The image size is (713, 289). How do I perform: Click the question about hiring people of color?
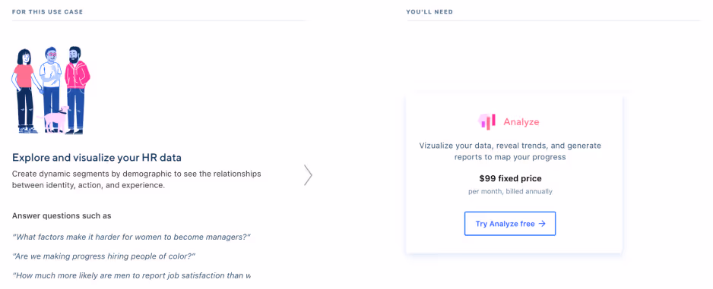(x=103, y=256)
